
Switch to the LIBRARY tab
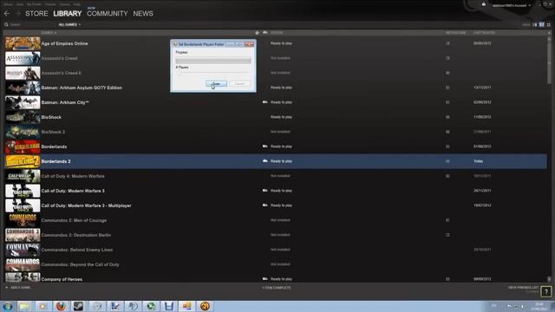pyautogui.click(x=68, y=14)
